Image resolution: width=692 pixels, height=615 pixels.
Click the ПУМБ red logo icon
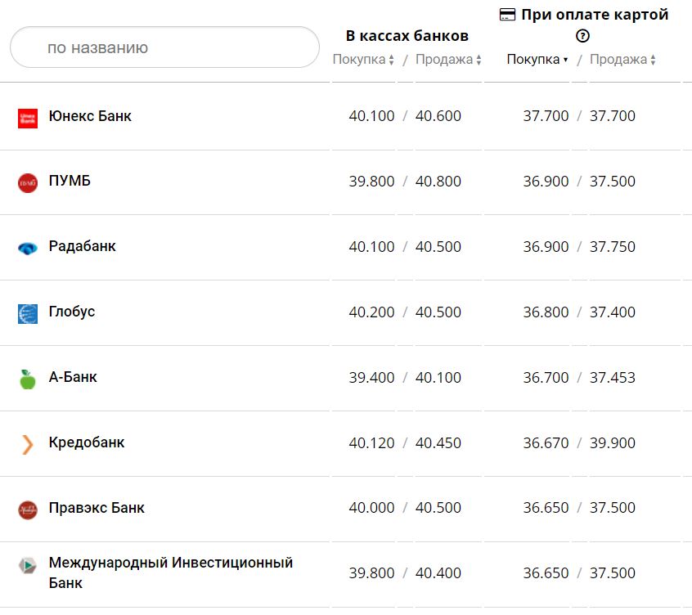click(x=28, y=182)
